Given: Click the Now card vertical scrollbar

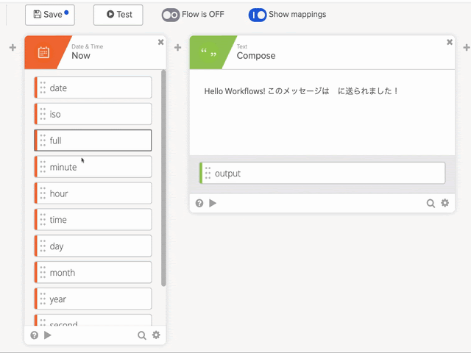Looking at the screenshot, I should [x=163, y=176].
